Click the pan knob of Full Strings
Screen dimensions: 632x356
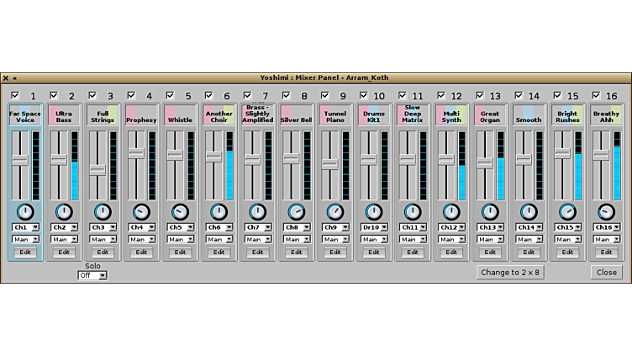pyautogui.click(x=103, y=212)
